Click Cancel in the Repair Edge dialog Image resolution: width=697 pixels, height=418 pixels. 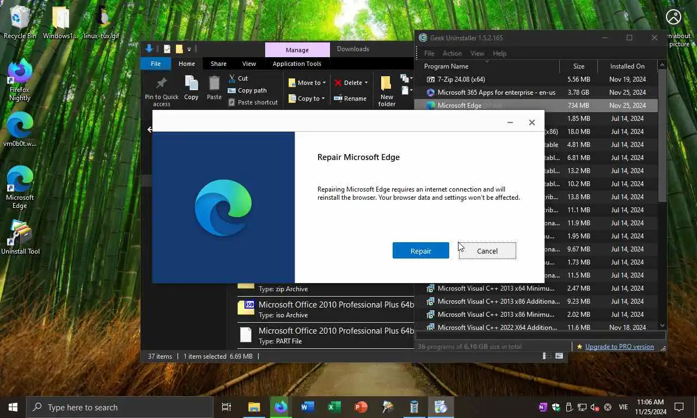click(x=487, y=250)
